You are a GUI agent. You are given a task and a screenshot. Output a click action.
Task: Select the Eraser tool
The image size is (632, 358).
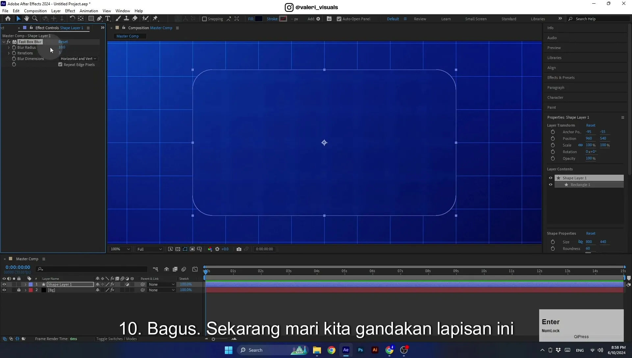[135, 19]
